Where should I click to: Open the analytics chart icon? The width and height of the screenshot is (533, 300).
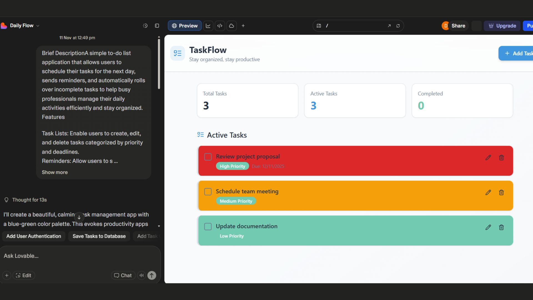click(208, 26)
